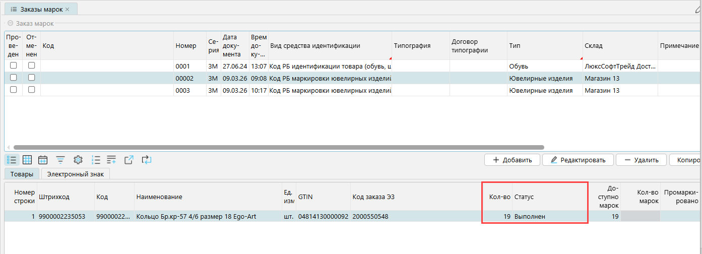Open settings gear in toolbar
This screenshot has width=702, height=254.
pos(78,160)
